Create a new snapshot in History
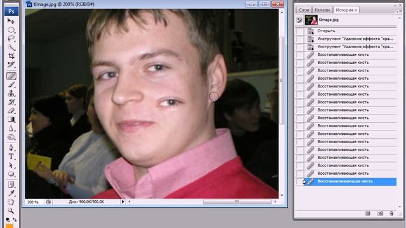This screenshot has height=228, width=406. (380, 213)
